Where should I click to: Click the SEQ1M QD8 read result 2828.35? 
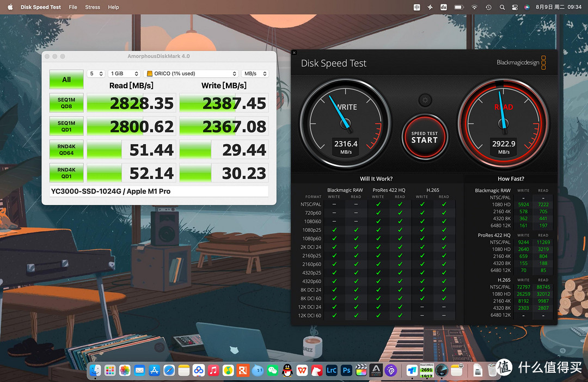coord(142,103)
